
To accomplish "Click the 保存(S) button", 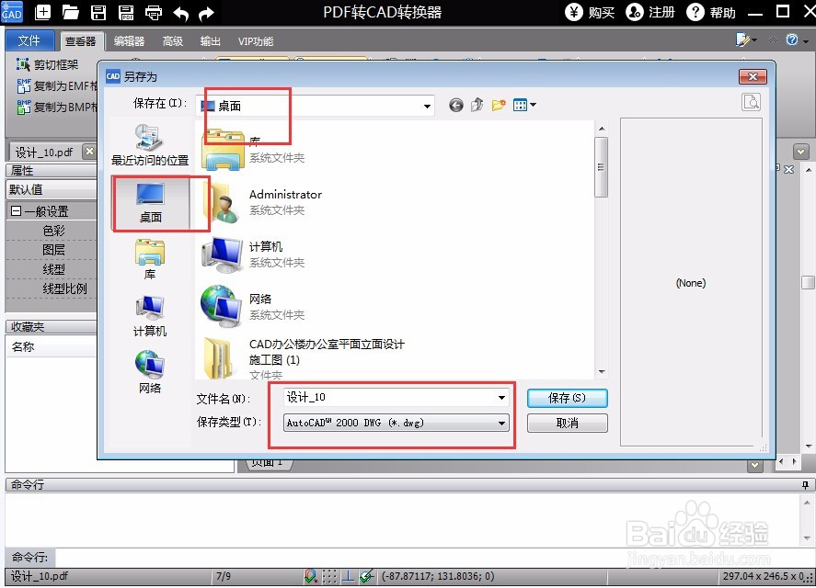I will 567,398.
